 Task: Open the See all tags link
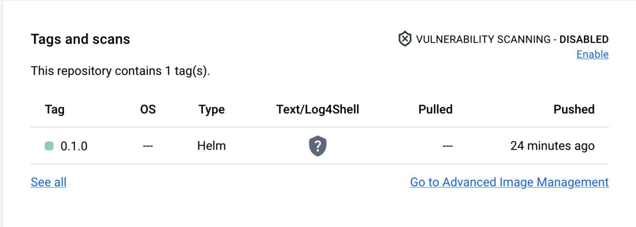coord(48,182)
